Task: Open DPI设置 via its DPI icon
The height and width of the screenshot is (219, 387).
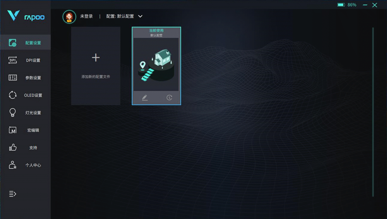Action: (13, 60)
